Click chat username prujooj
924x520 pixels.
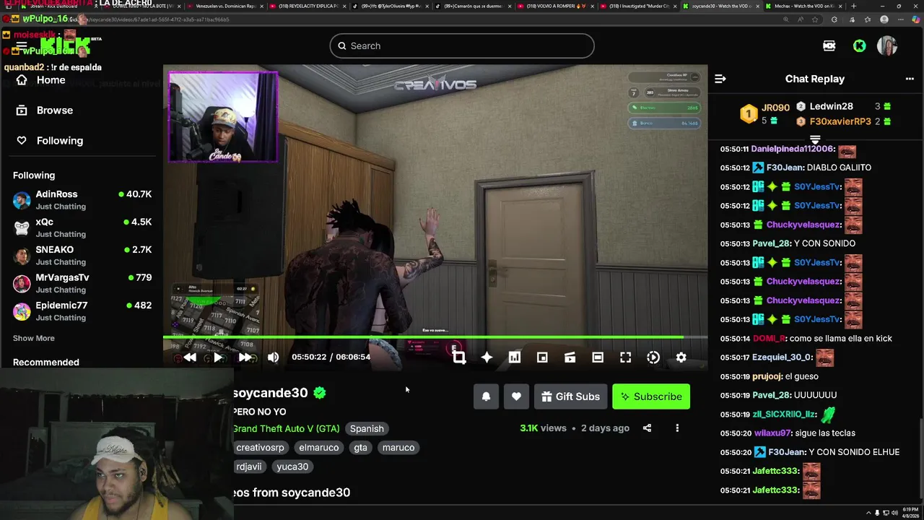(766, 376)
